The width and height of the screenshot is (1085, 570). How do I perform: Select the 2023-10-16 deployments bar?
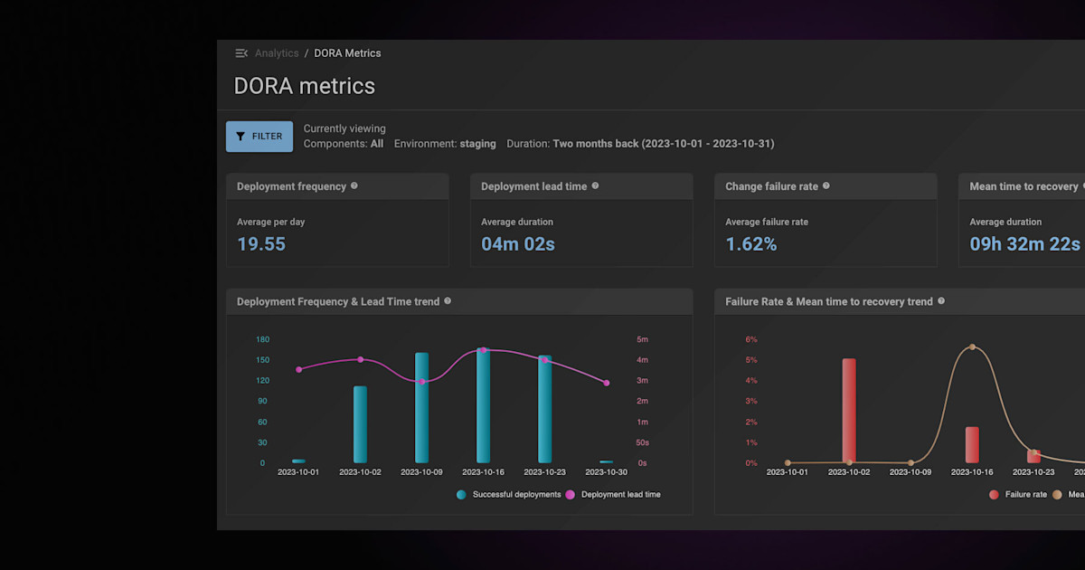[484, 405]
